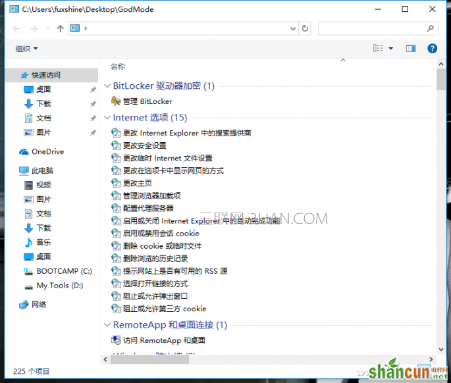451x383 pixels.
Task: Collapse the BitLocker 驱动器加密 group
Action: click(107, 86)
